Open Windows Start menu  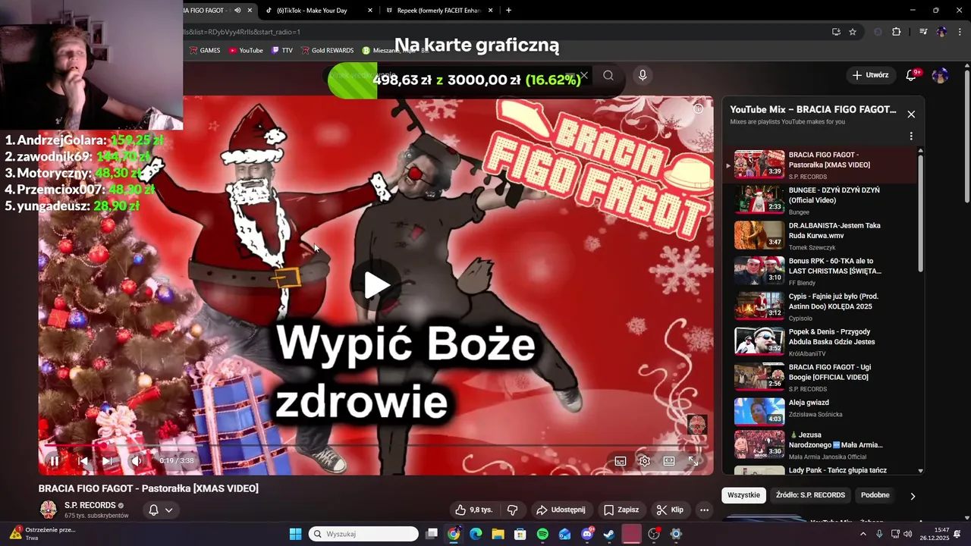click(x=295, y=534)
